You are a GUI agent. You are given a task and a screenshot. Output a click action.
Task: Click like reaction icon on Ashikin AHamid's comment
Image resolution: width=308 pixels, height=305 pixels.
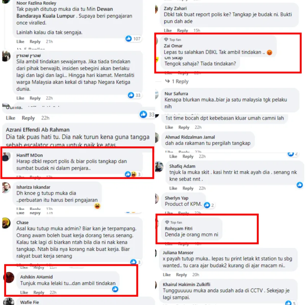point(115,289)
